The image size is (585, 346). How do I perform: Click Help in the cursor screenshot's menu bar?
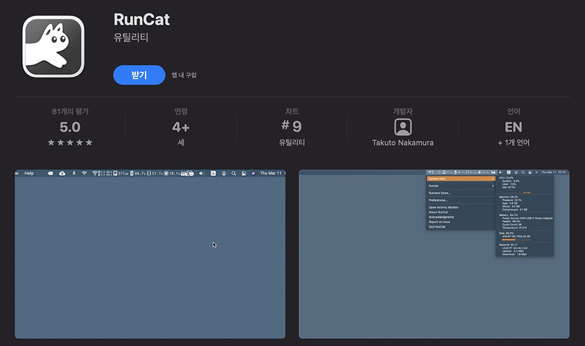29,173
